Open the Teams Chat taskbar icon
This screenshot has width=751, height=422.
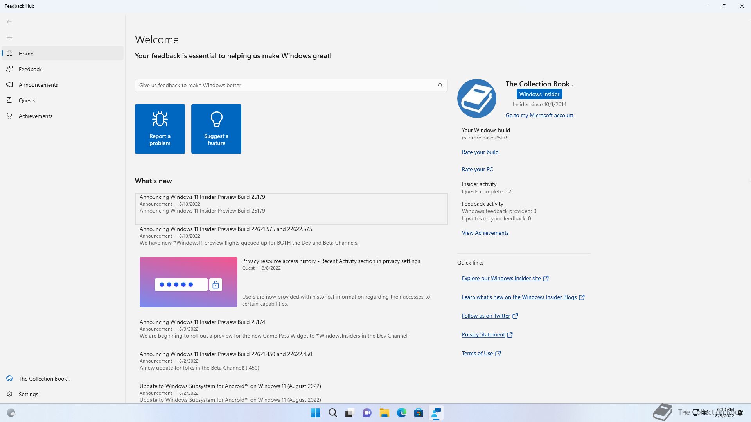(367, 413)
